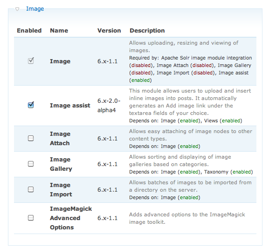Click 'Required by: Apache Solr image module' text

pos(190,69)
